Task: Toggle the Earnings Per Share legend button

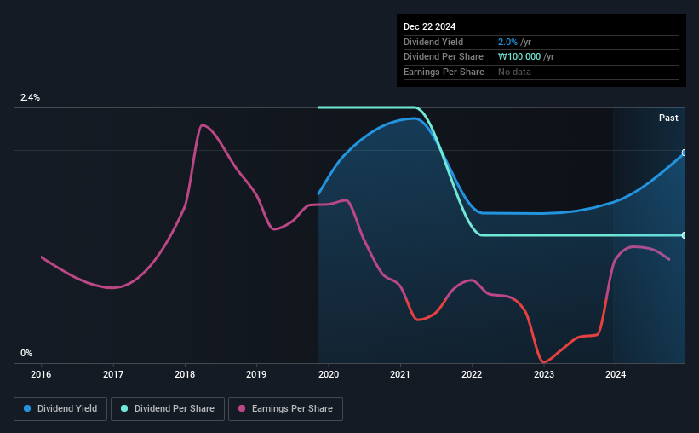Action: 285,409
